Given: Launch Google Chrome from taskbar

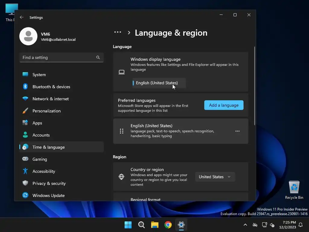Looking at the screenshot, I should pyautogui.click(x=168, y=225).
